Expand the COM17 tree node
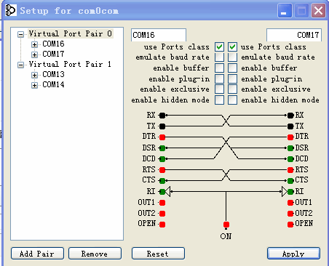This screenshot has width=329, height=266. click(x=34, y=55)
